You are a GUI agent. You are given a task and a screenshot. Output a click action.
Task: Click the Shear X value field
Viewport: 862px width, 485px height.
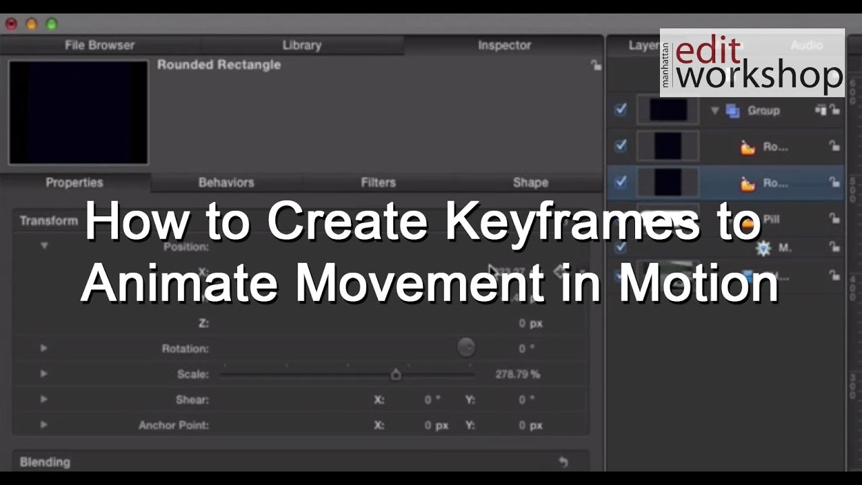pyautogui.click(x=432, y=400)
